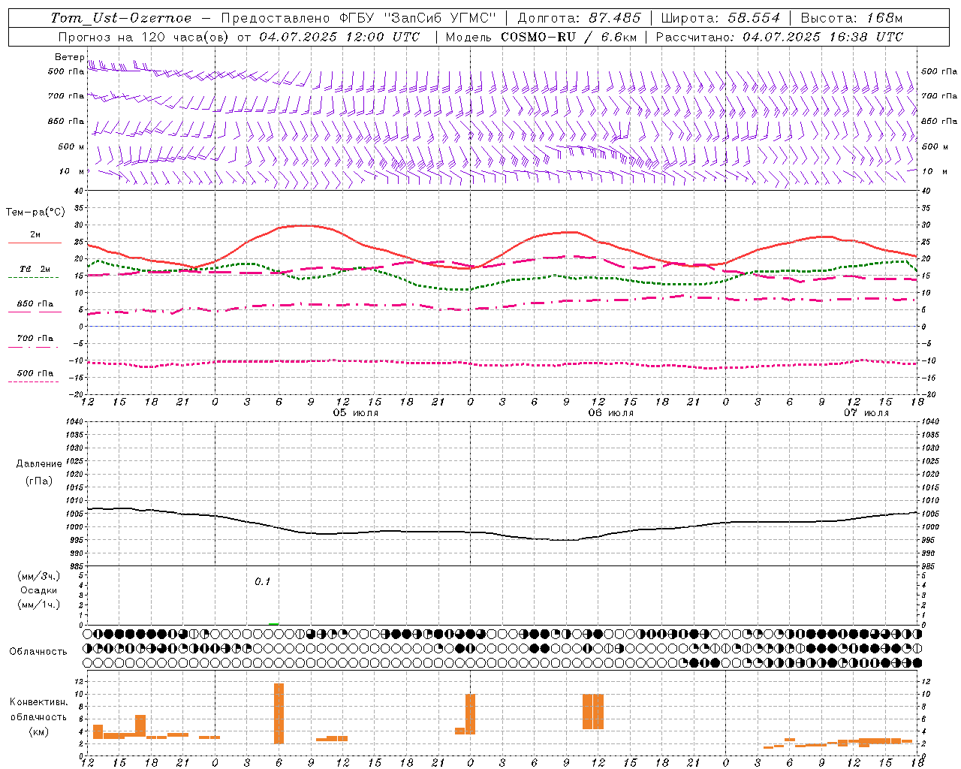Image resolution: width=961 pixels, height=769 pixels.
Task: Click the red "2м" temperature legend line
Action: (35, 243)
